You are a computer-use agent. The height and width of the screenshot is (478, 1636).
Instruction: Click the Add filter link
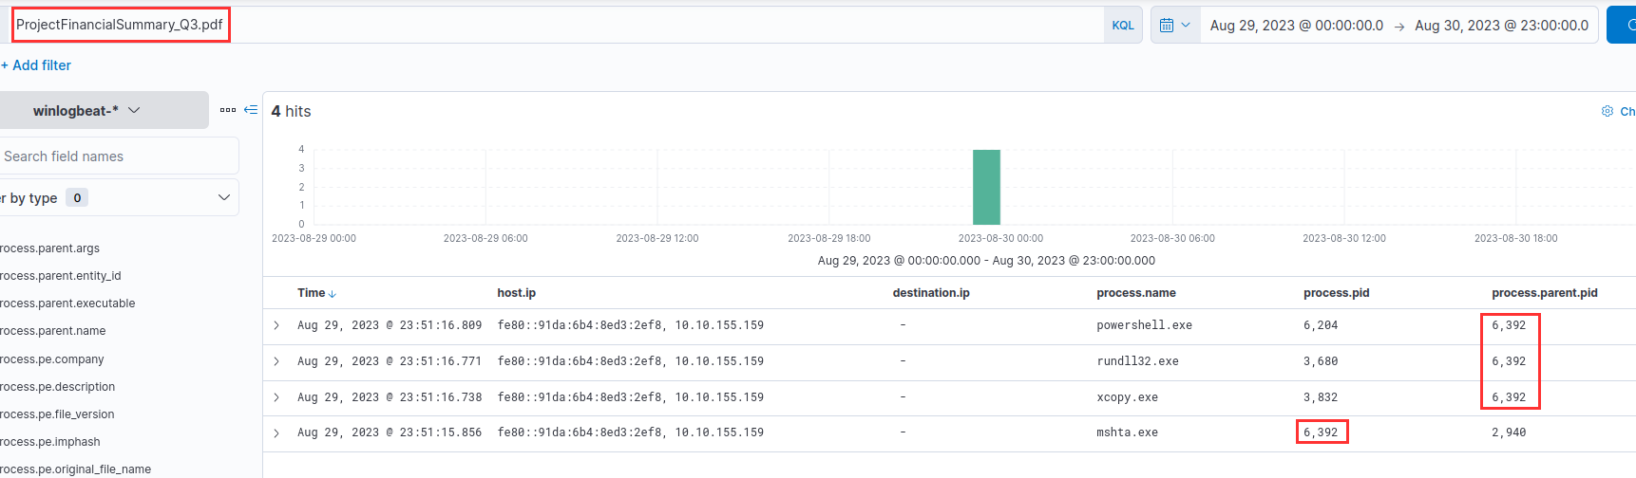36,65
